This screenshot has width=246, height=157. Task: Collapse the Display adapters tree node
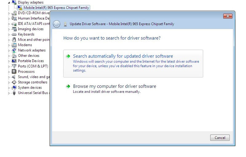point(9,2)
